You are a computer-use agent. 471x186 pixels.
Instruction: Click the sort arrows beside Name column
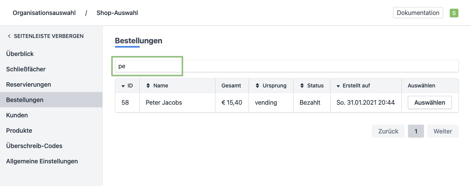(x=148, y=86)
